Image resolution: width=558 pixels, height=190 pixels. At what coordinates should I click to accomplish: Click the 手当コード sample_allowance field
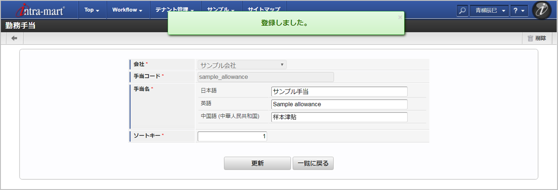coord(266,77)
